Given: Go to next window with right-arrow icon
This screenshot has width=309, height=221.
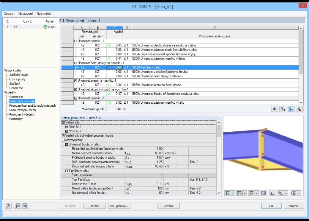Looking at the screenshot, I should click(26, 206).
